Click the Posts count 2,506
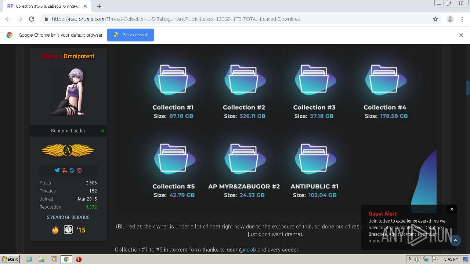Viewport: 470px width, 264px height. pyautogui.click(x=91, y=183)
